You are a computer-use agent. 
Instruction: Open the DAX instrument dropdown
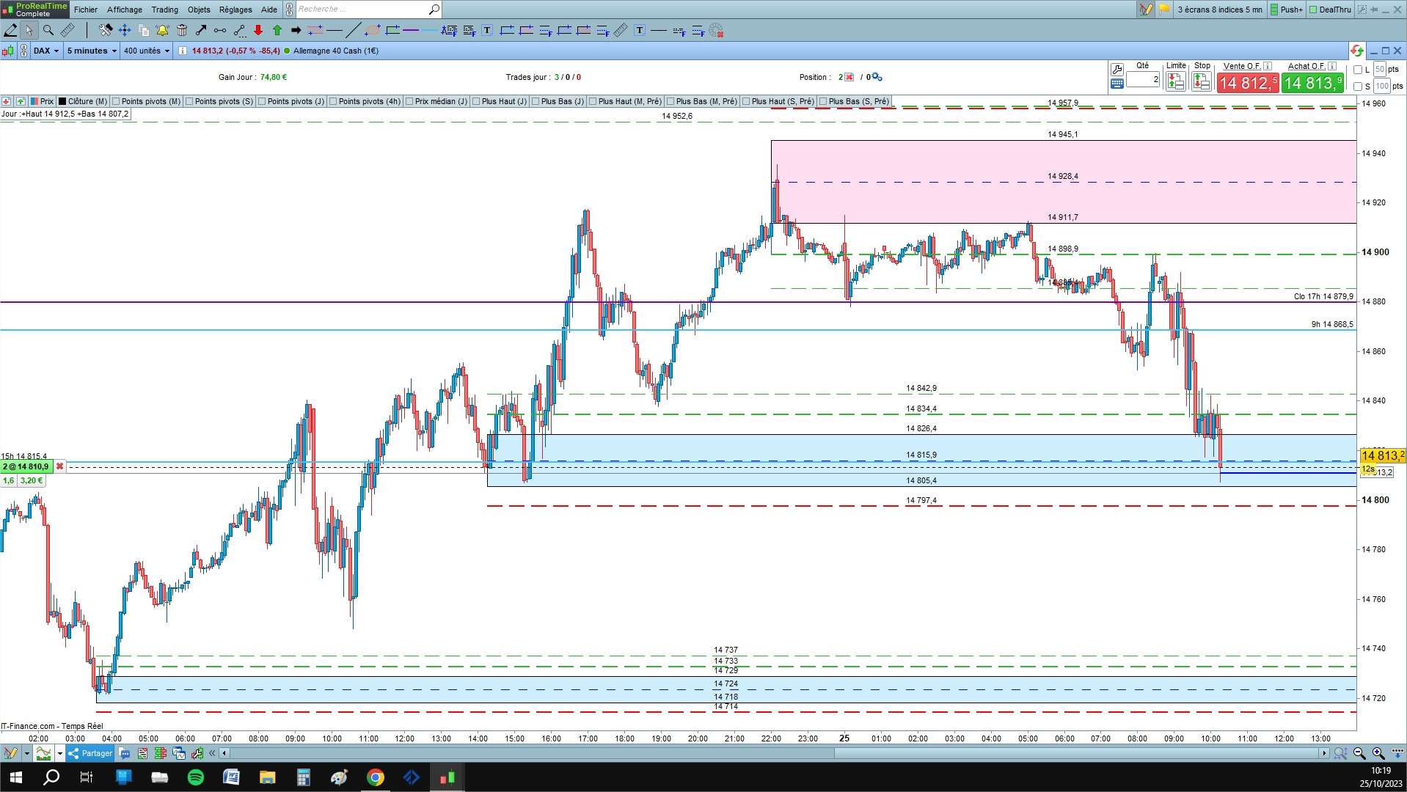pyautogui.click(x=46, y=51)
